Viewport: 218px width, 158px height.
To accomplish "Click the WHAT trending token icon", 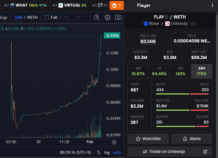I will (12, 5).
